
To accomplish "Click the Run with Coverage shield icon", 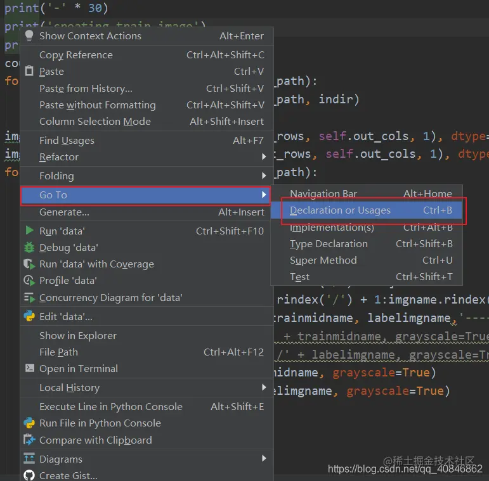I will pyautogui.click(x=29, y=264).
